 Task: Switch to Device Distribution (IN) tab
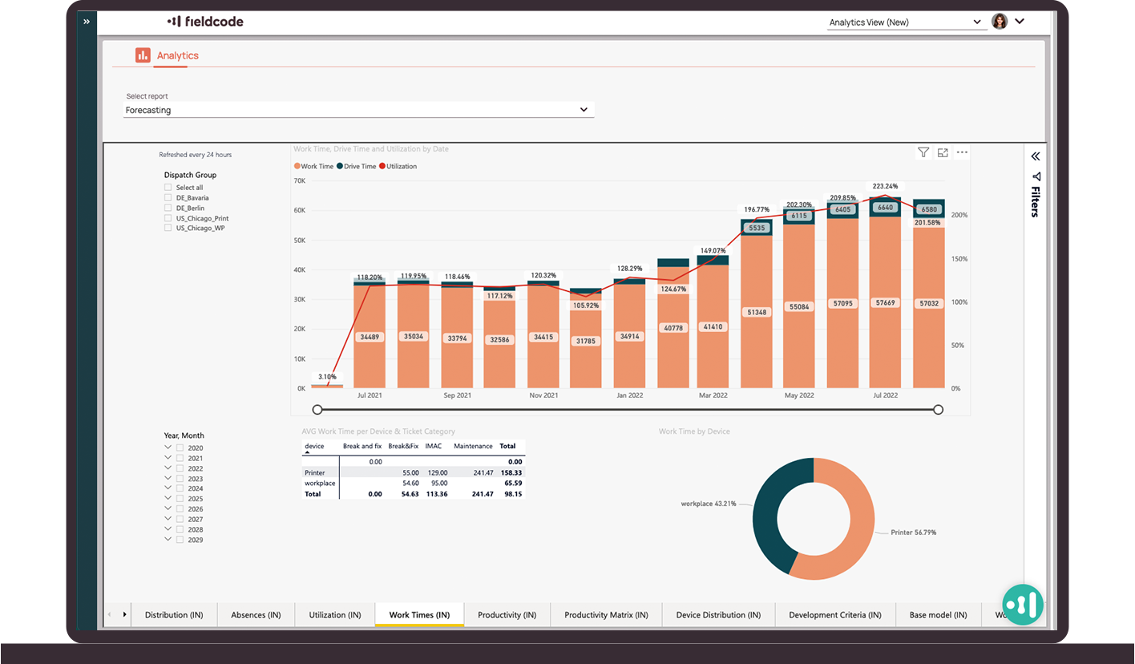(x=719, y=615)
